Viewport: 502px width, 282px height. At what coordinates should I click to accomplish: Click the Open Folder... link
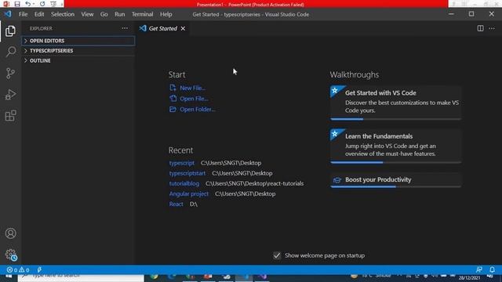(197, 110)
